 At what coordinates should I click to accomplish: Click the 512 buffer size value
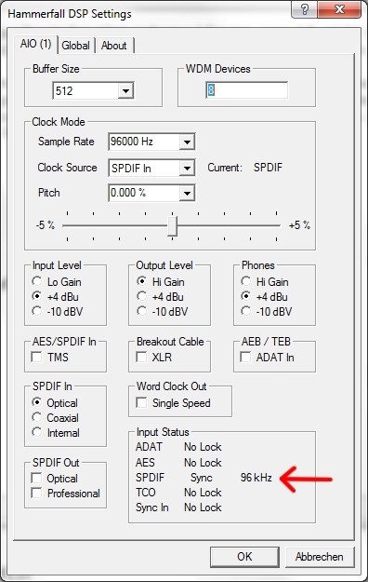64,91
